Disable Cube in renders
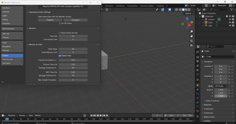Viewport: 236px width, 124px height. 233,22
